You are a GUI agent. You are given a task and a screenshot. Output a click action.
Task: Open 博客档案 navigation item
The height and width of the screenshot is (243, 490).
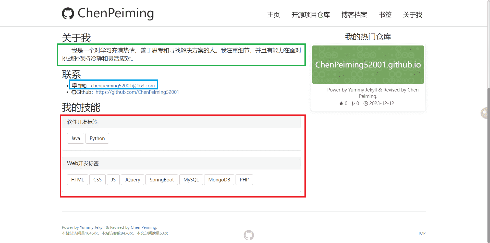(x=354, y=15)
